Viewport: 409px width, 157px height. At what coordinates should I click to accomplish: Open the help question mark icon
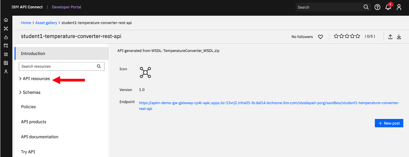(x=377, y=7)
